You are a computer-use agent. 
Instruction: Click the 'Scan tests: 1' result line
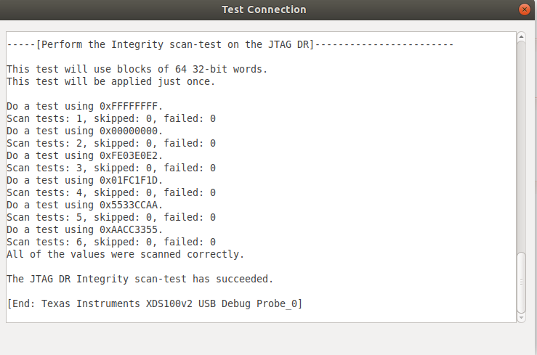[110, 119]
